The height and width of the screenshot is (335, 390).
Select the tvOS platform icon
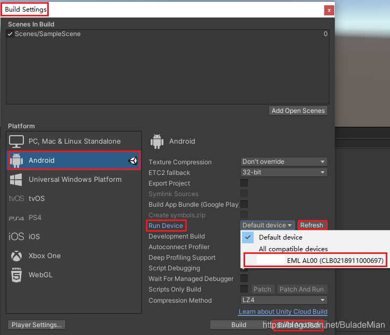coord(16,199)
